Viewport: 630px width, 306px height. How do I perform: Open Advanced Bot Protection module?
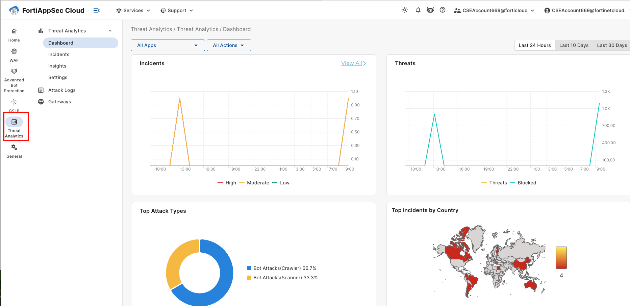(14, 80)
